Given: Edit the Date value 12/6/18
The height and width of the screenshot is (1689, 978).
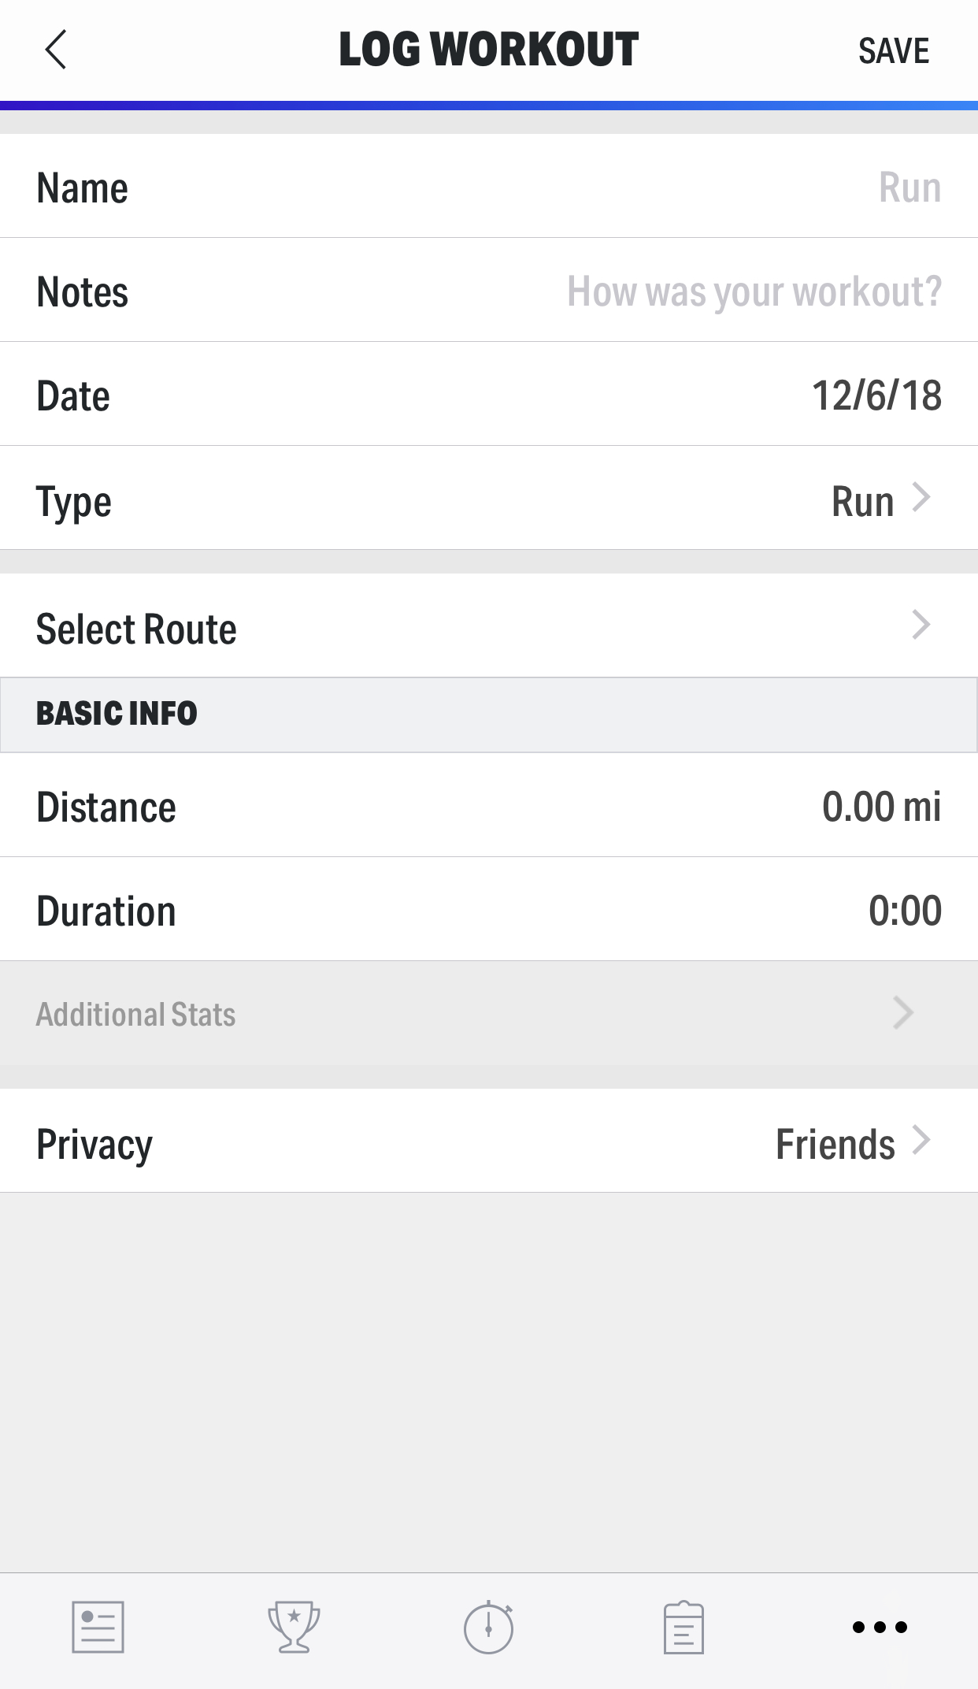Looking at the screenshot, I should point(876,395).
